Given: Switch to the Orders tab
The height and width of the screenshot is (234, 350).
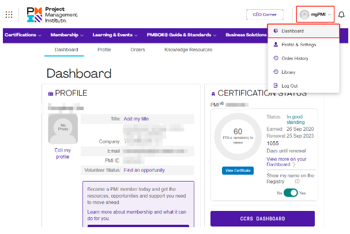Looking at the screenshot, I should [138, 50].
